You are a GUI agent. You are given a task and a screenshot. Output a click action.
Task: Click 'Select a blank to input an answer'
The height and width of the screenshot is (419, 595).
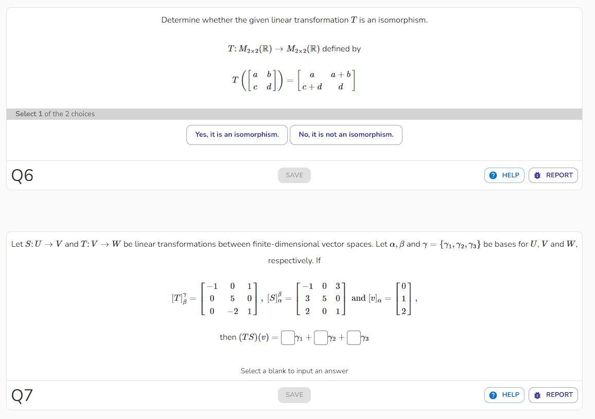tap(294, 370)
